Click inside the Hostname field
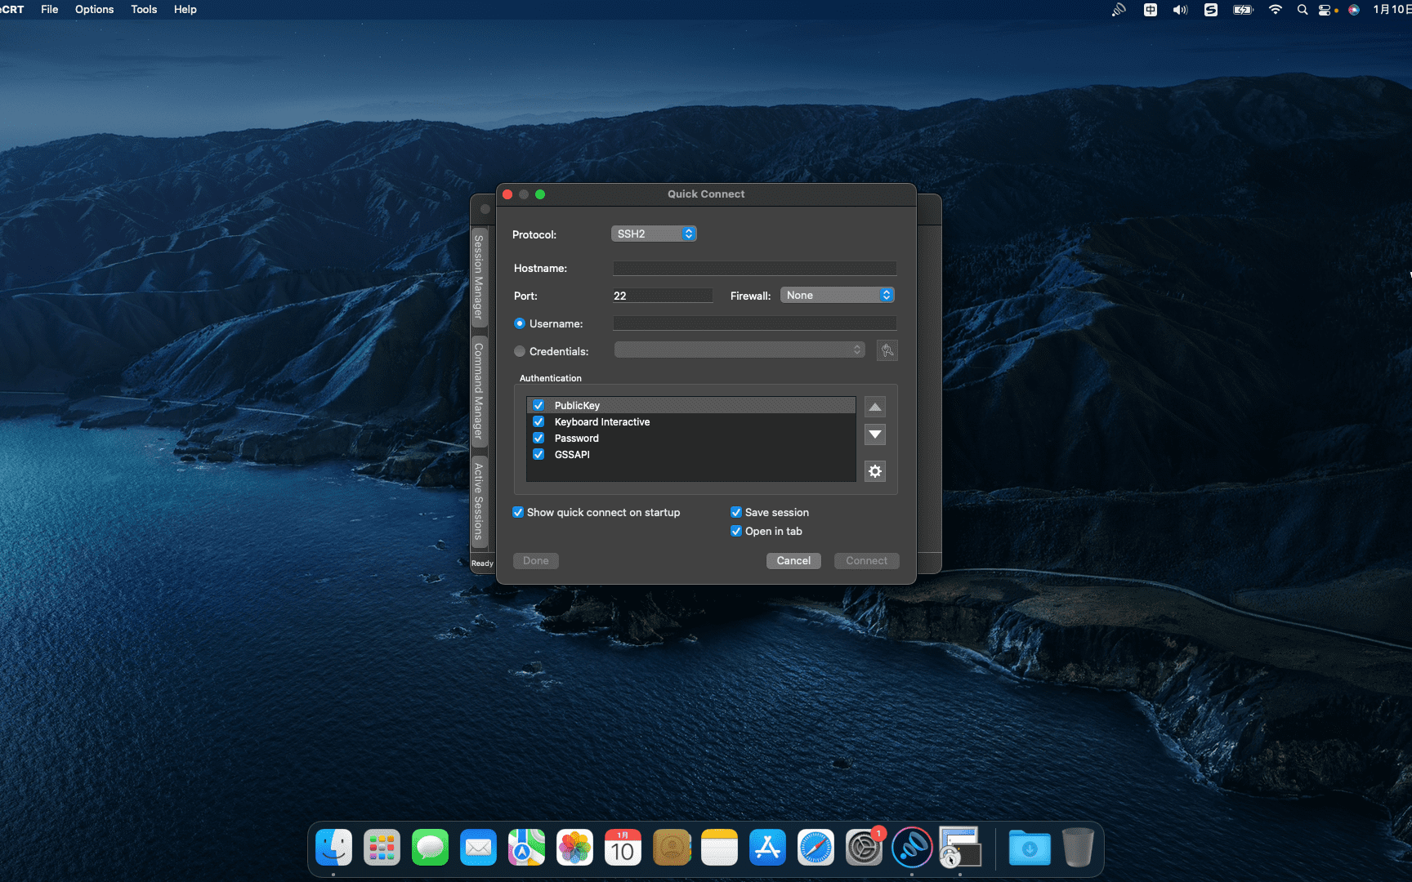Viewport: 1412px width, 882px height. (x=753, y=268)
